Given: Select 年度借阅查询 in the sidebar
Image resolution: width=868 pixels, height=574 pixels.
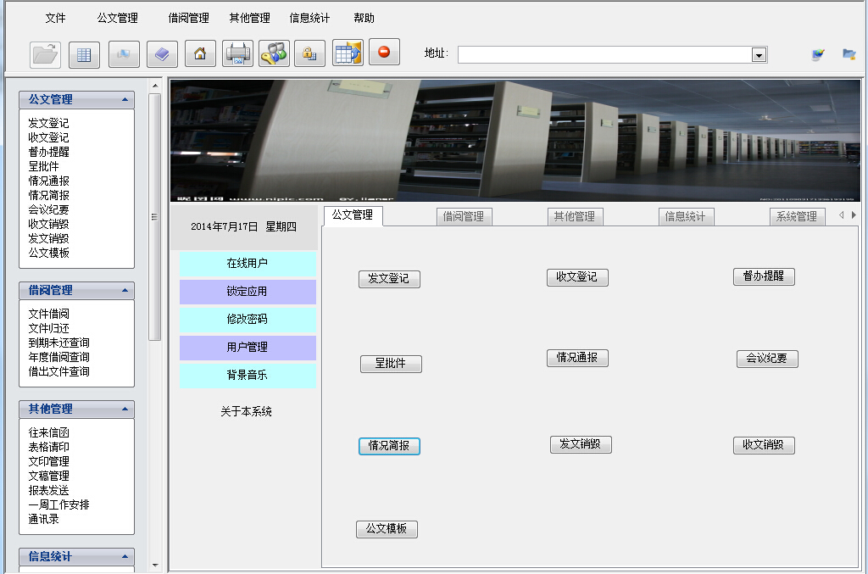Looking at the screenshot, I should 58,357.
